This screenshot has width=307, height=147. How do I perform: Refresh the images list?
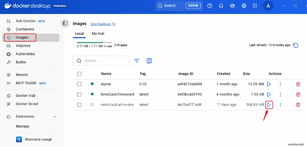click(295, 45)
